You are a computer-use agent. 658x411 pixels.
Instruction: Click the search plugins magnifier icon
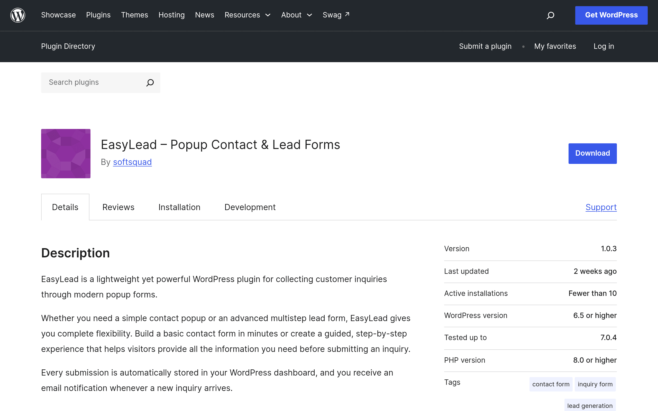tap(150, 83)
